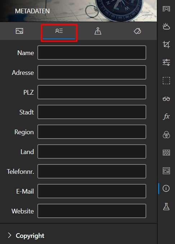Select the crop tool icon
Screen dimensions: 175x244
[x=166, y=45]
